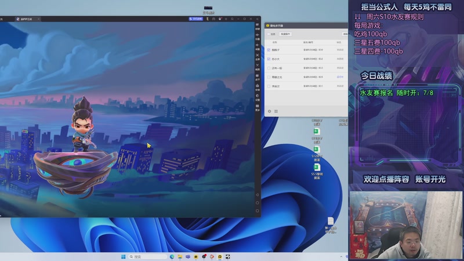Collapse the emulator sidebar with double-chevron
Image resolution: width=464 pixels, height=261 pixels.
(257, 19)
